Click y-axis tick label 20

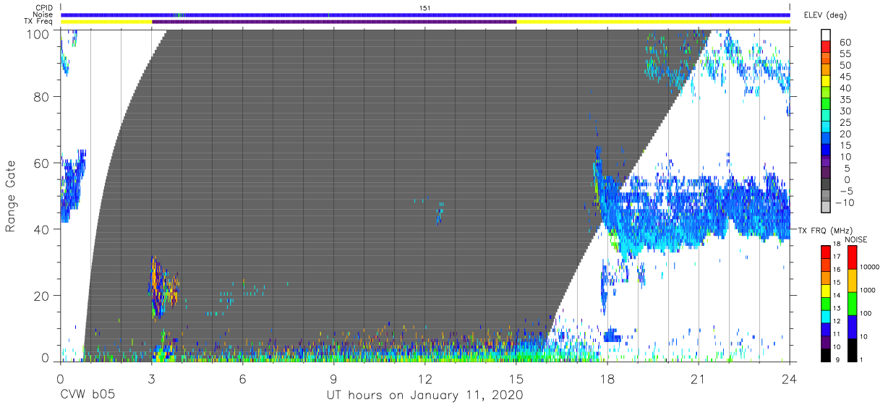[x=41, y=295]
